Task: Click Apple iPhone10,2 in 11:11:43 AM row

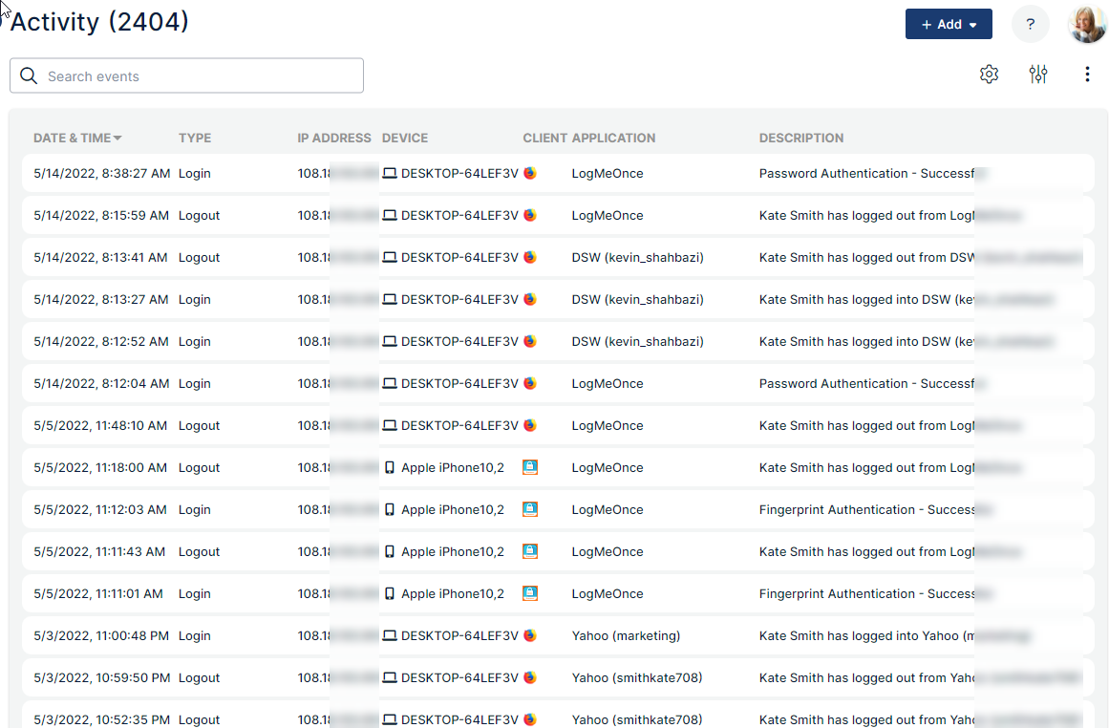Action: coord(453,552)
